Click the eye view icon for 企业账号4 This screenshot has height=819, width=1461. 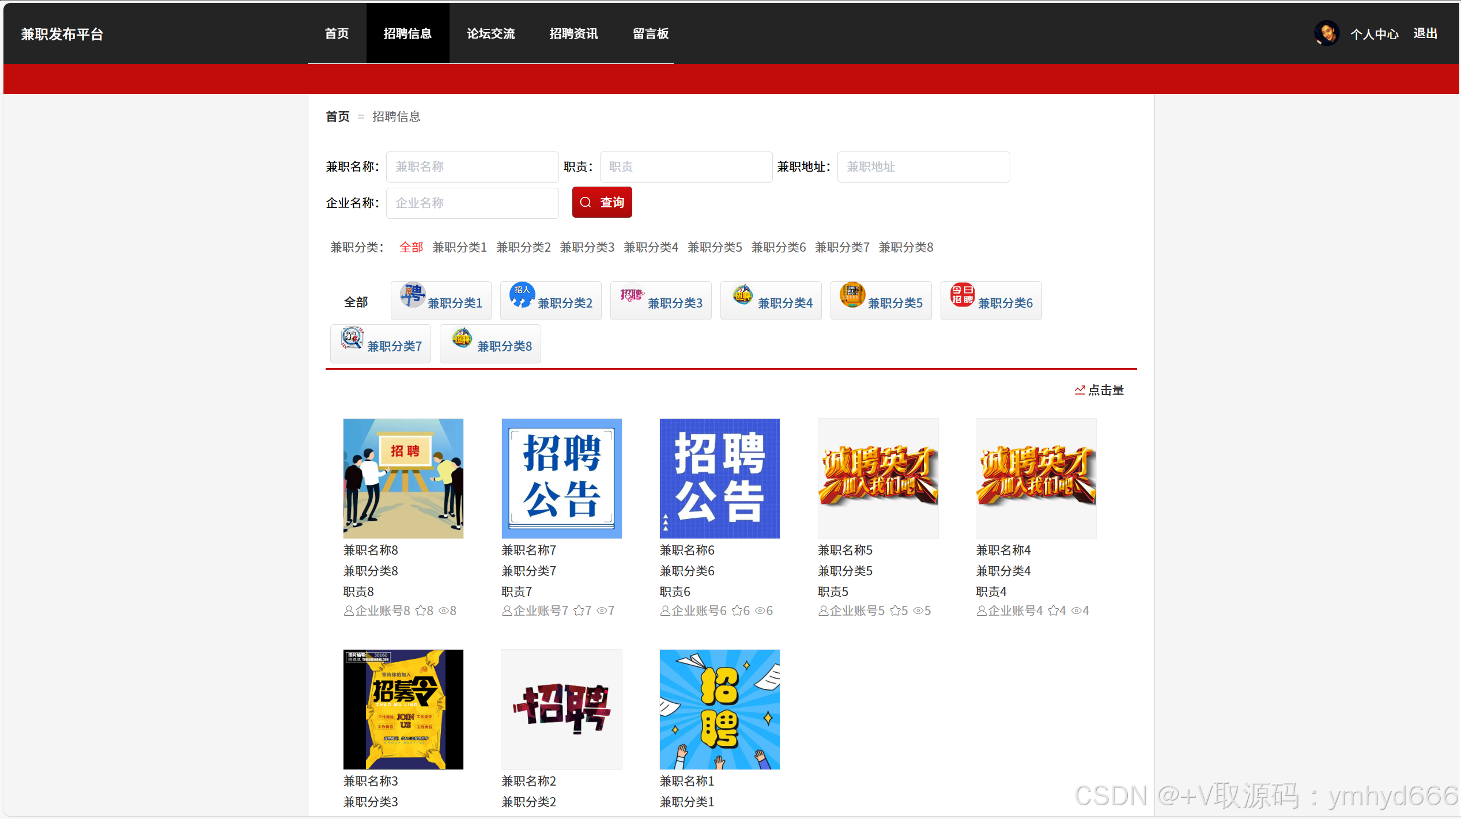(1076, 611)
